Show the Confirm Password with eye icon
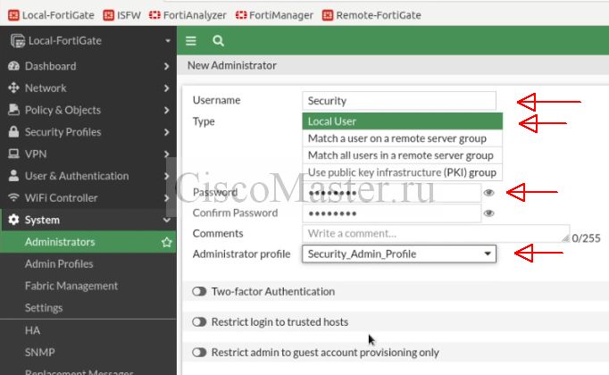The width and height of the screenshot is (609, 375). (x=489, y=213)
